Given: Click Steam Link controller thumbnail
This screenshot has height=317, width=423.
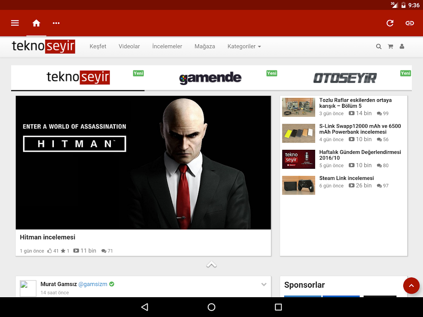Looking at the screenshot, I should (299, 185).
